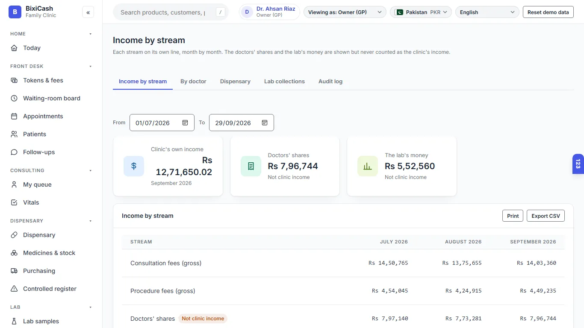The height and width of the screenshot is (328, 584).
Task: Open the From date calendar picker icon
Action: 185,123
